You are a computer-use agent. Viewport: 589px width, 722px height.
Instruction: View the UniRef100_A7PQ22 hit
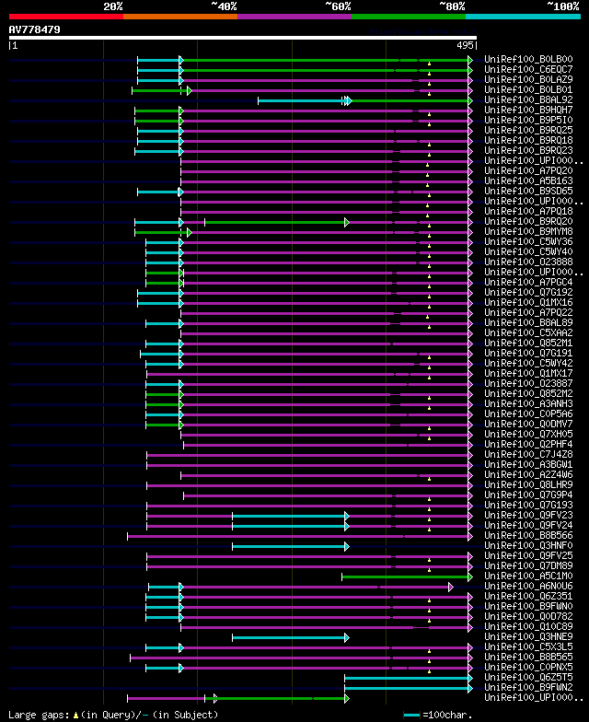(528, 313)
